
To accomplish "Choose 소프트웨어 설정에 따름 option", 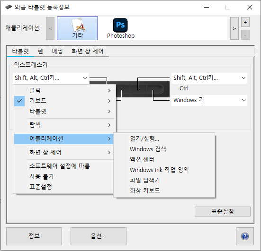I will point(64,166).
